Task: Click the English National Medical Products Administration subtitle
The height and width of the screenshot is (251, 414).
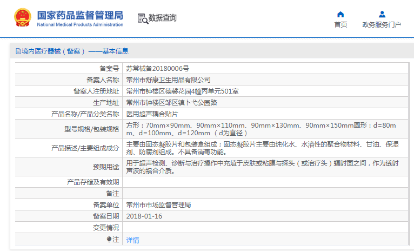Action: pyautogui.click(x=80, y=25)
